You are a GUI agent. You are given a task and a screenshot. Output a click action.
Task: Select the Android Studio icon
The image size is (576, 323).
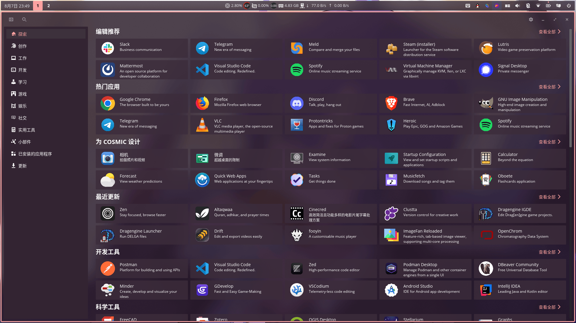[391, 290]
